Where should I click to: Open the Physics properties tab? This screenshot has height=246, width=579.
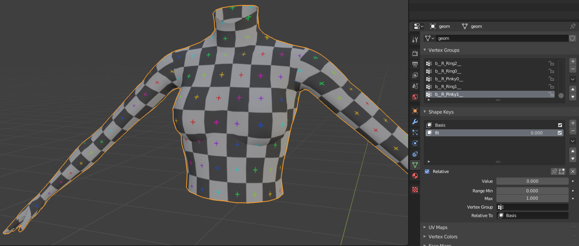pos(415,143)
